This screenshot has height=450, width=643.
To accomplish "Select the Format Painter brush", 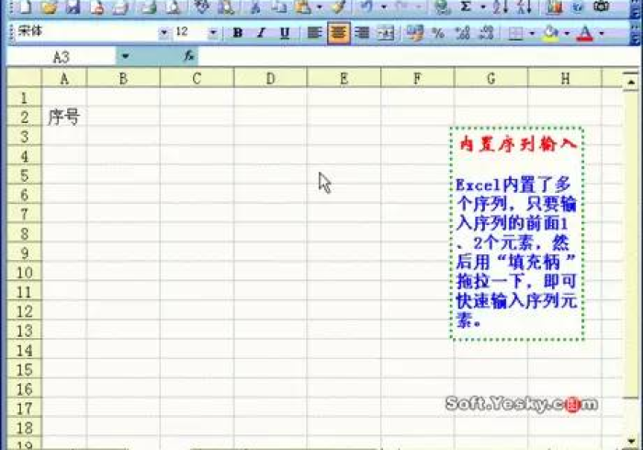I will pos(340,6).
